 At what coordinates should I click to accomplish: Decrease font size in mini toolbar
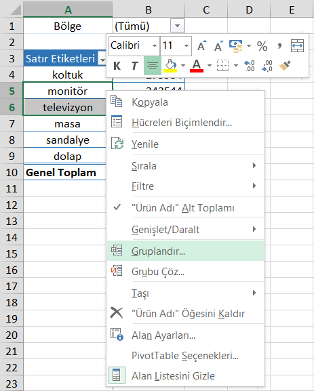[x=218, y=45]
